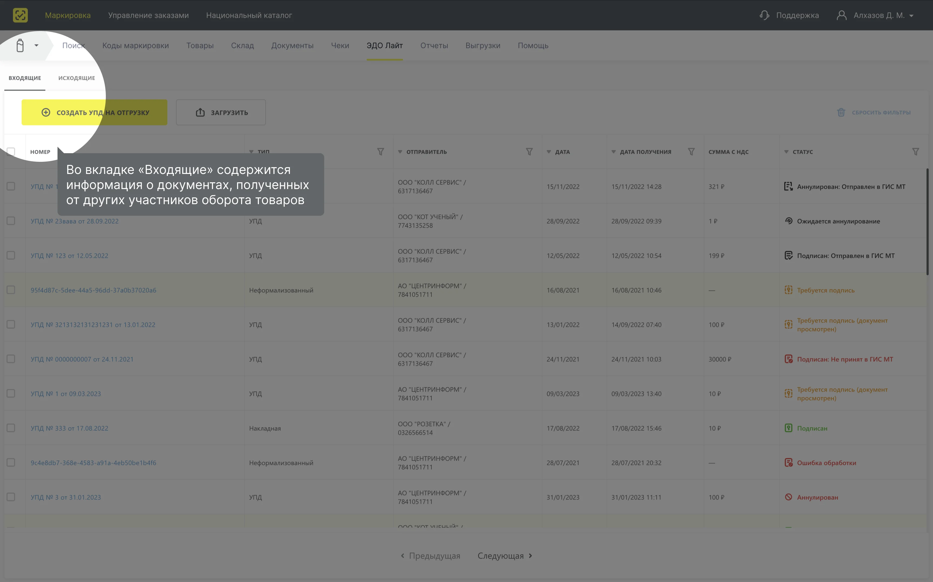Click the status icon for УПД № 3213132131231231
933x582 pixels.
[789, 324]
